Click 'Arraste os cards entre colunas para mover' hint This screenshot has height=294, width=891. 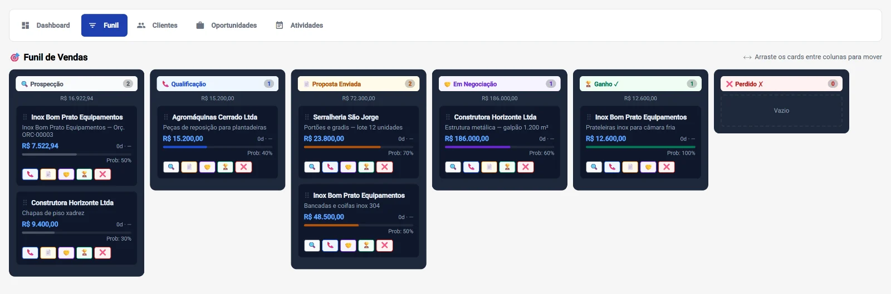pos(818,57)
